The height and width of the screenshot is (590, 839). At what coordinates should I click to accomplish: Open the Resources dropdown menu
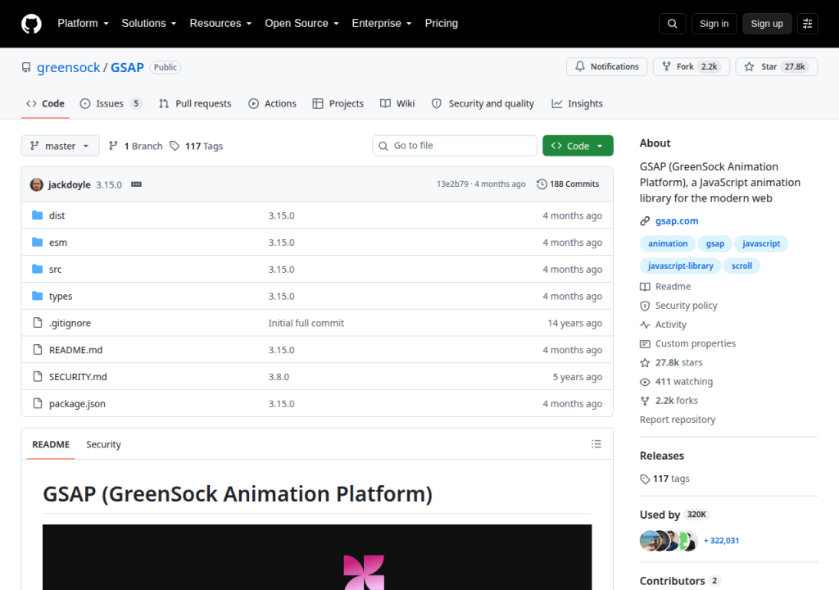[x=220, y=24]
